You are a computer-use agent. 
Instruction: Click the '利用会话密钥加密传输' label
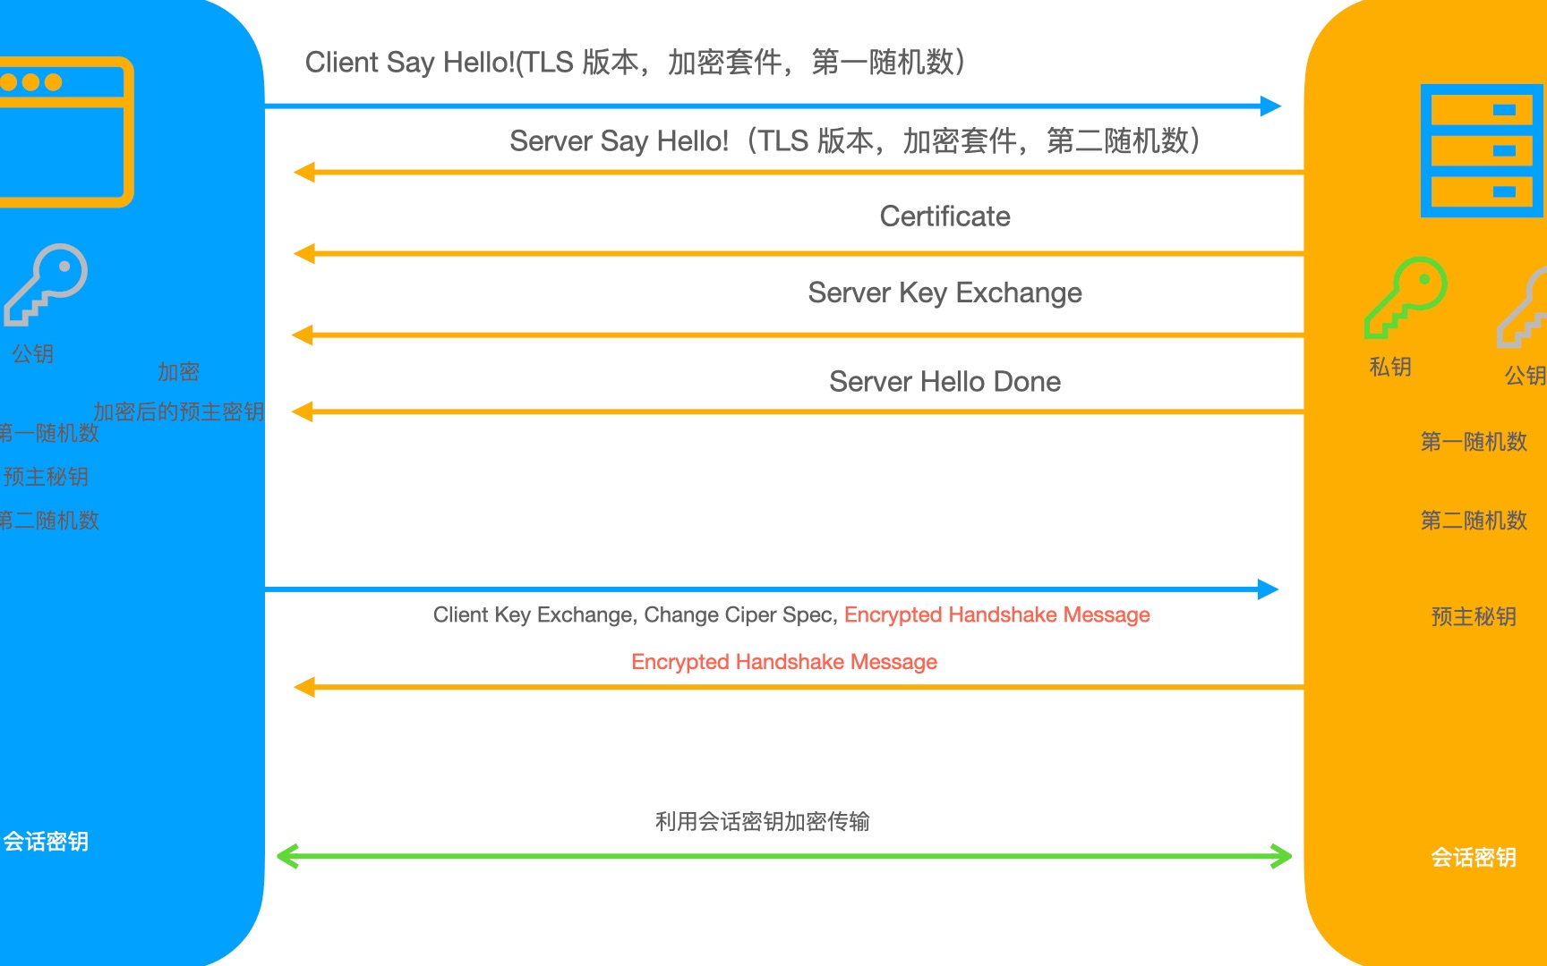point(763,821)
